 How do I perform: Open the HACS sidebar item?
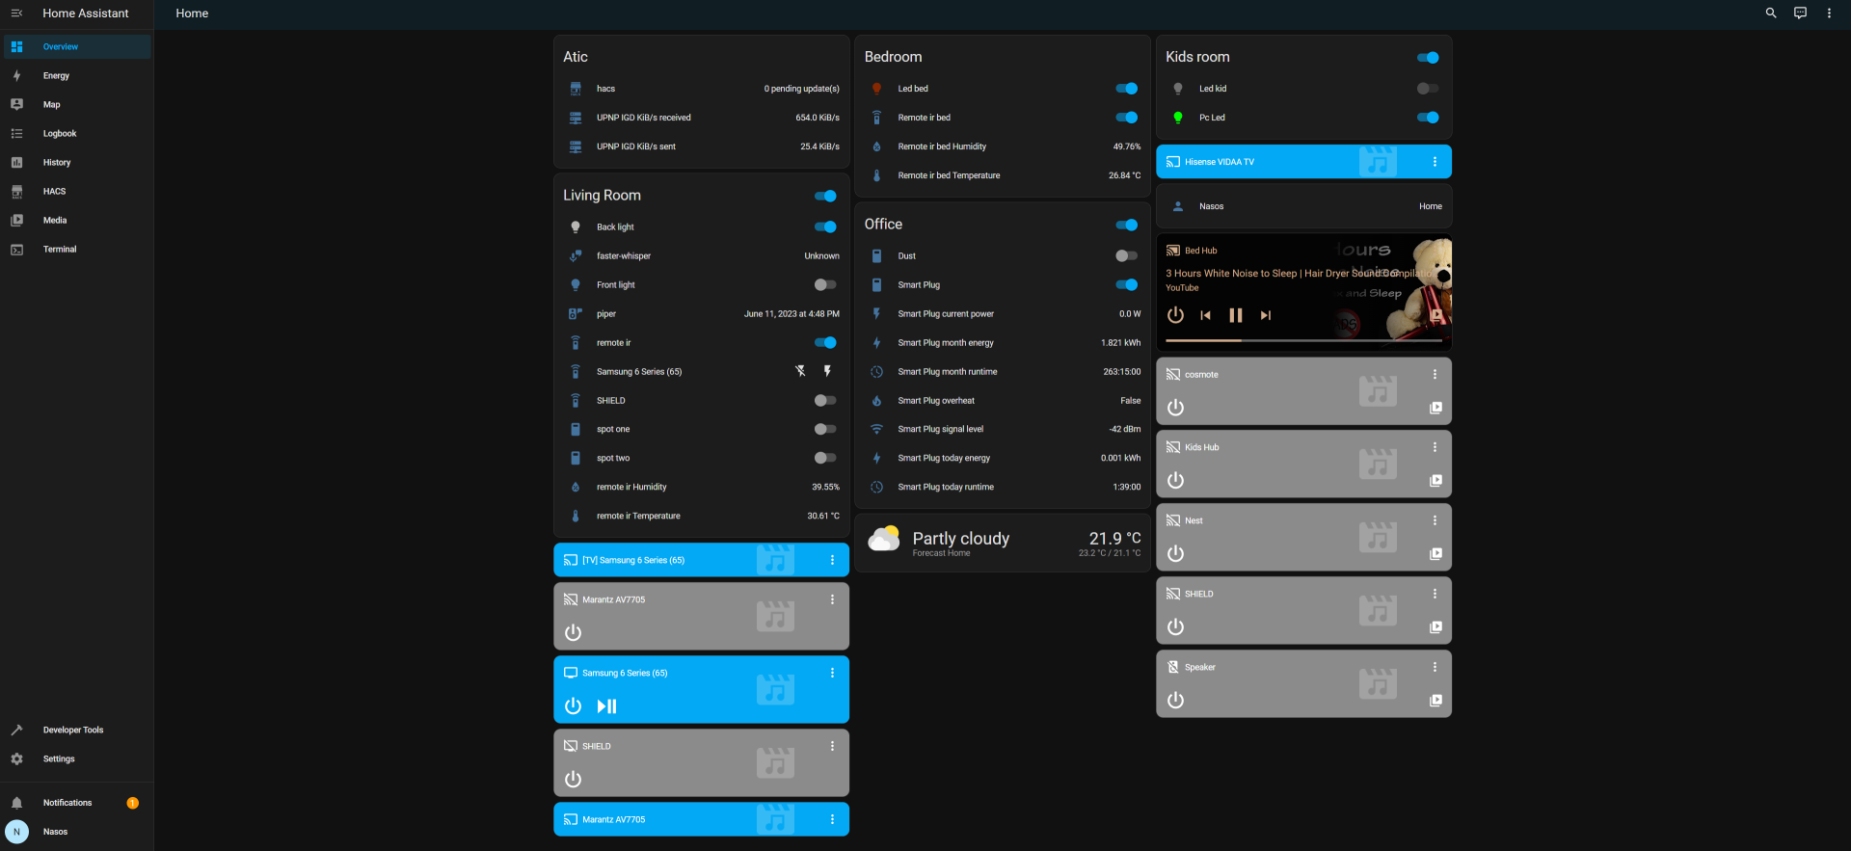point(54,191)
